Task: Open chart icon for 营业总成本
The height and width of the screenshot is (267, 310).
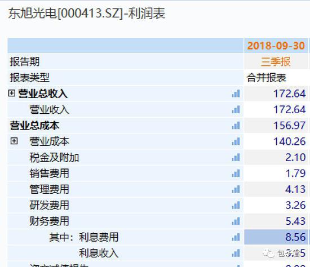Action: tap(236, 126)
